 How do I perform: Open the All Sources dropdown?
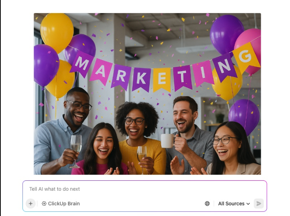coord(234,204)
